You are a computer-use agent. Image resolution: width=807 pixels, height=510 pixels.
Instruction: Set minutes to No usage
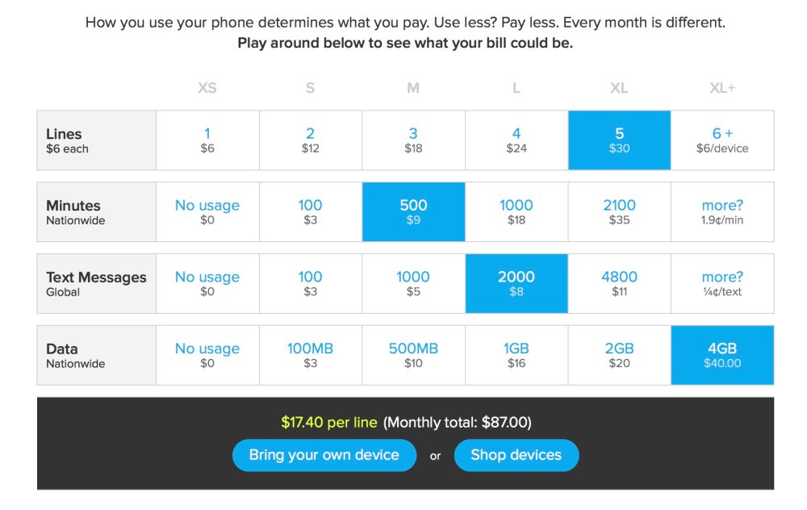(207, 211)
